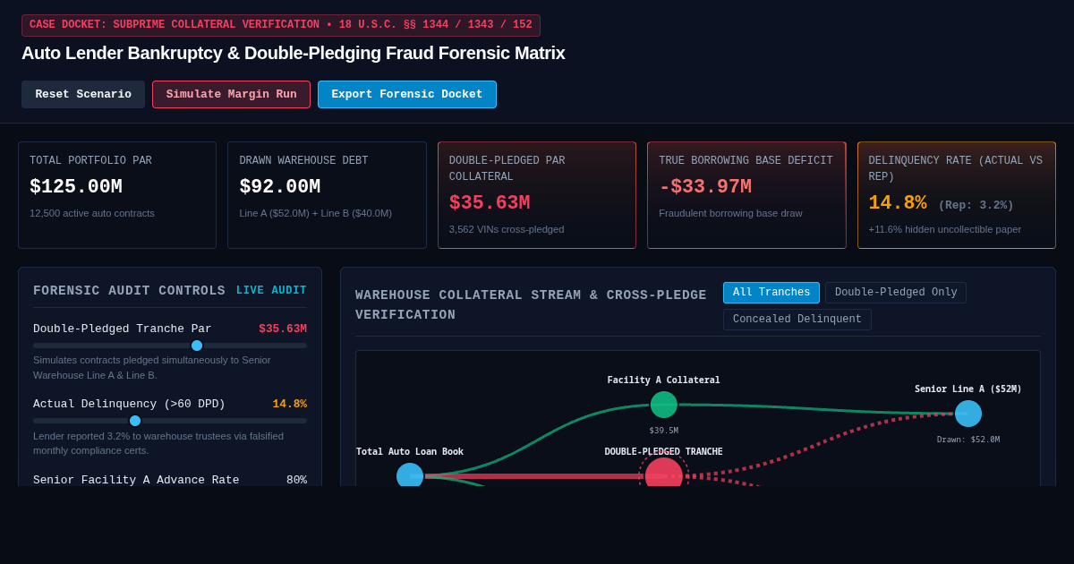
Task: Click the Facility A Collateral green node
Action: pos(663,405)
